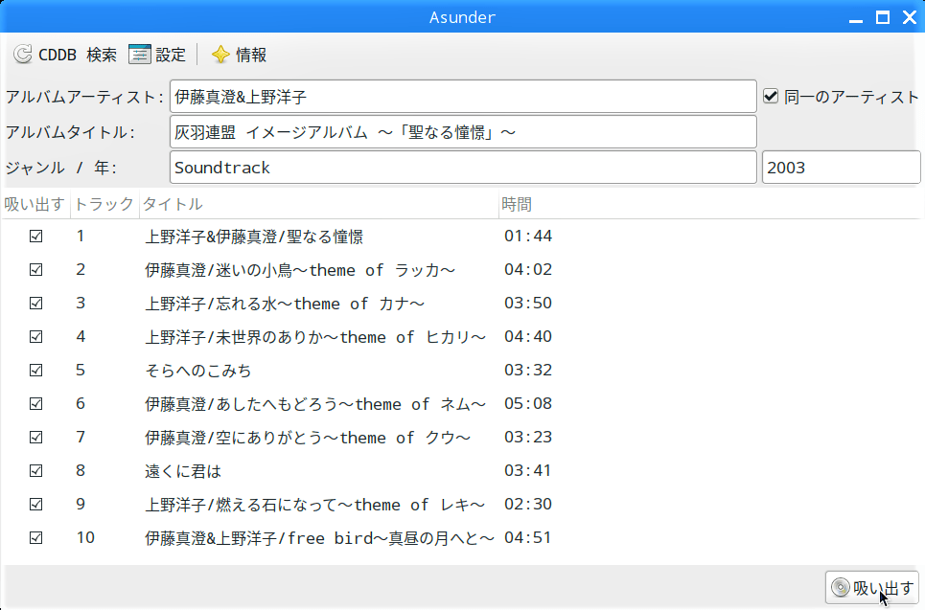Click the 時間 column header
The width and height of the screenshot is (925, 610).
tap(517, 204)
